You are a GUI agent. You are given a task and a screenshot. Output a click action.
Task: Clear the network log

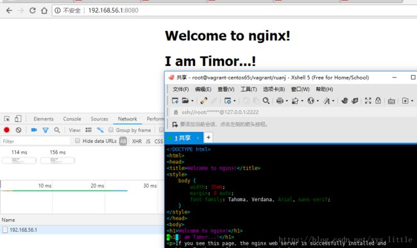click(x=19, y=130)
